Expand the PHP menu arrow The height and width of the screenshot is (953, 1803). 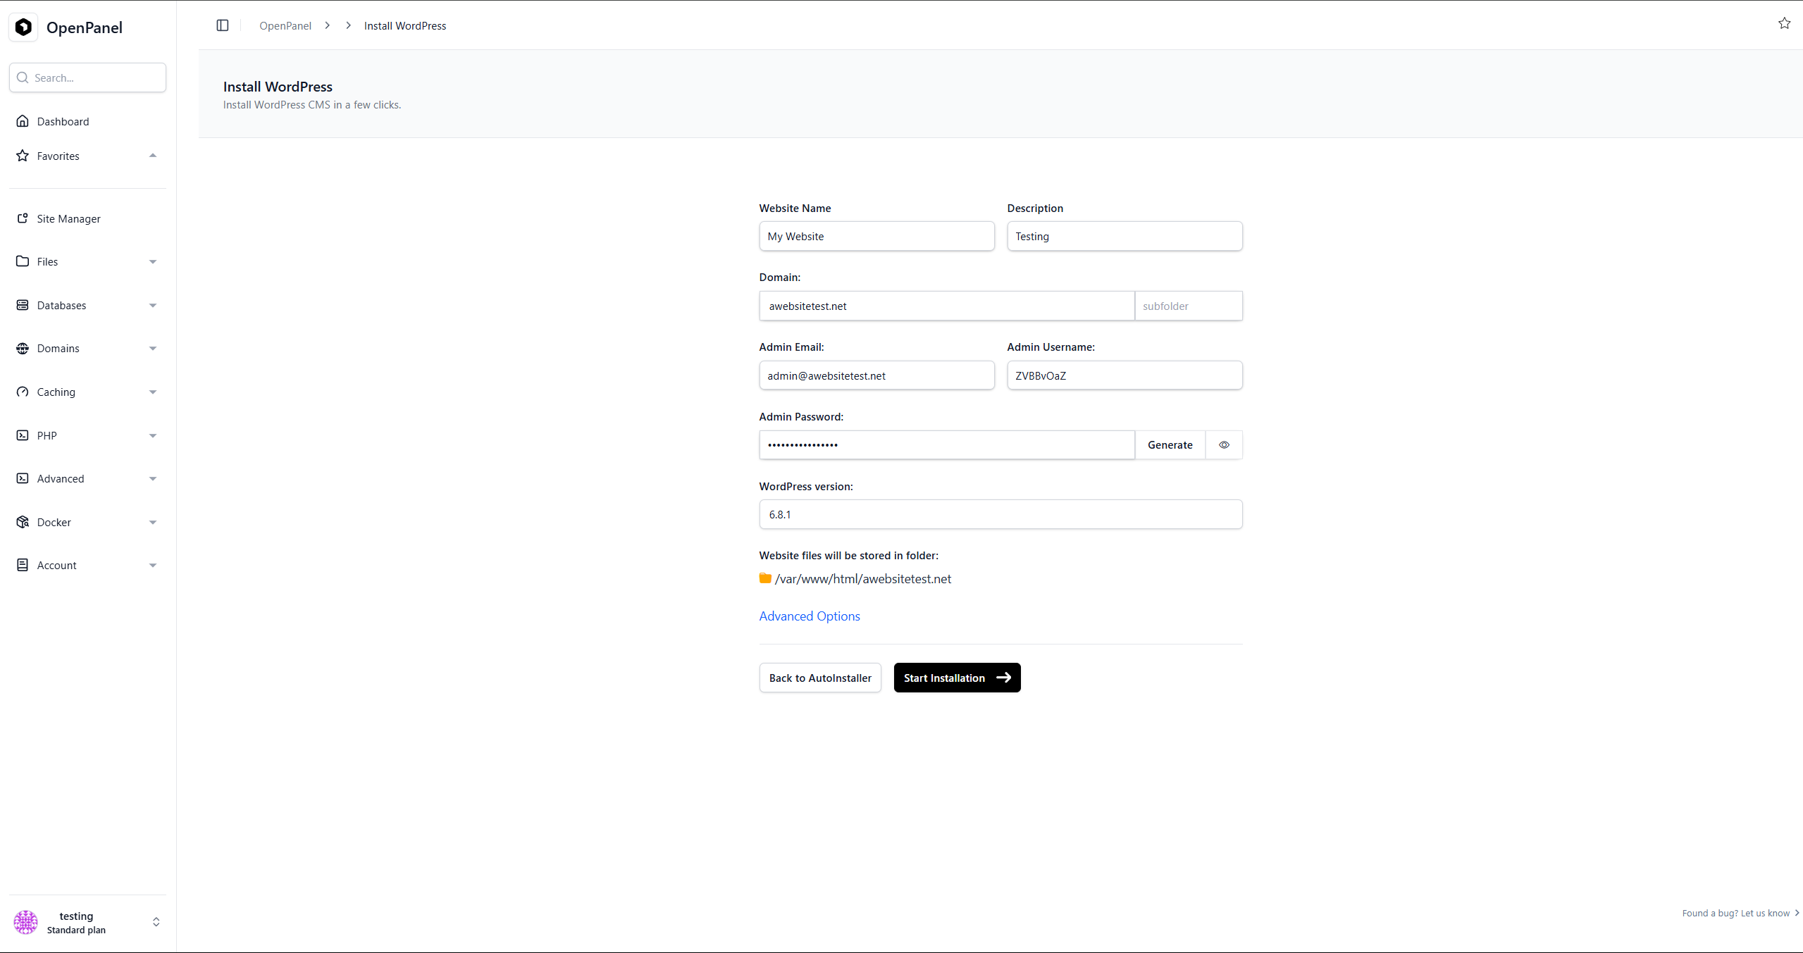pyautogui.click(x=153, y=436)
